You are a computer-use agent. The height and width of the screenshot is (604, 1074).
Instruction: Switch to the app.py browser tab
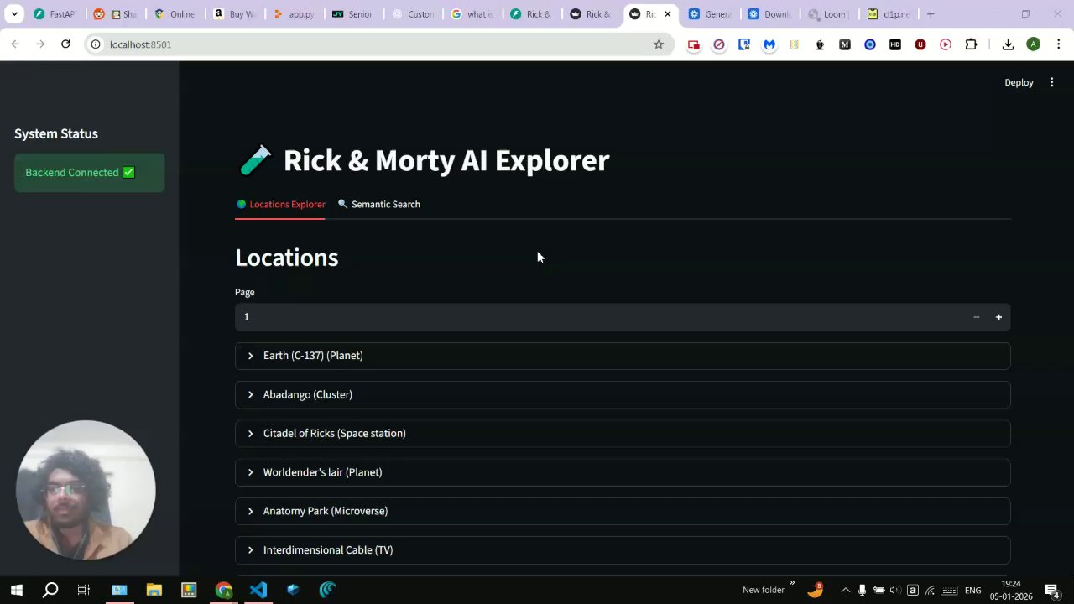coord(295,14)
